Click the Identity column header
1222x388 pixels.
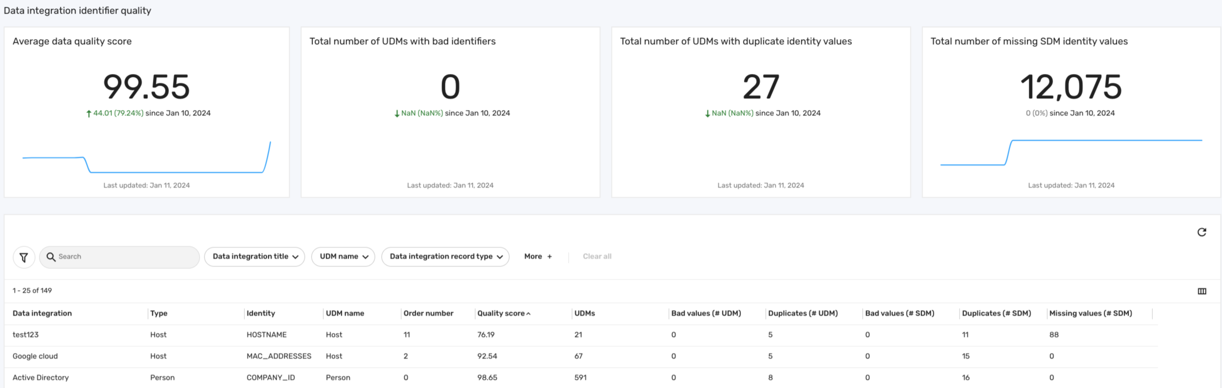click(260, 314)
